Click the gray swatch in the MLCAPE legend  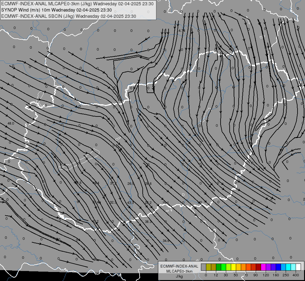tap(203, 267)
